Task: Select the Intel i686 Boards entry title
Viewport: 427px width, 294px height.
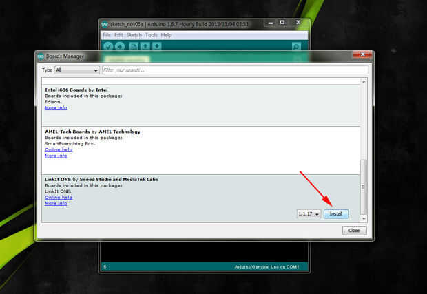Action: (76, 90)
